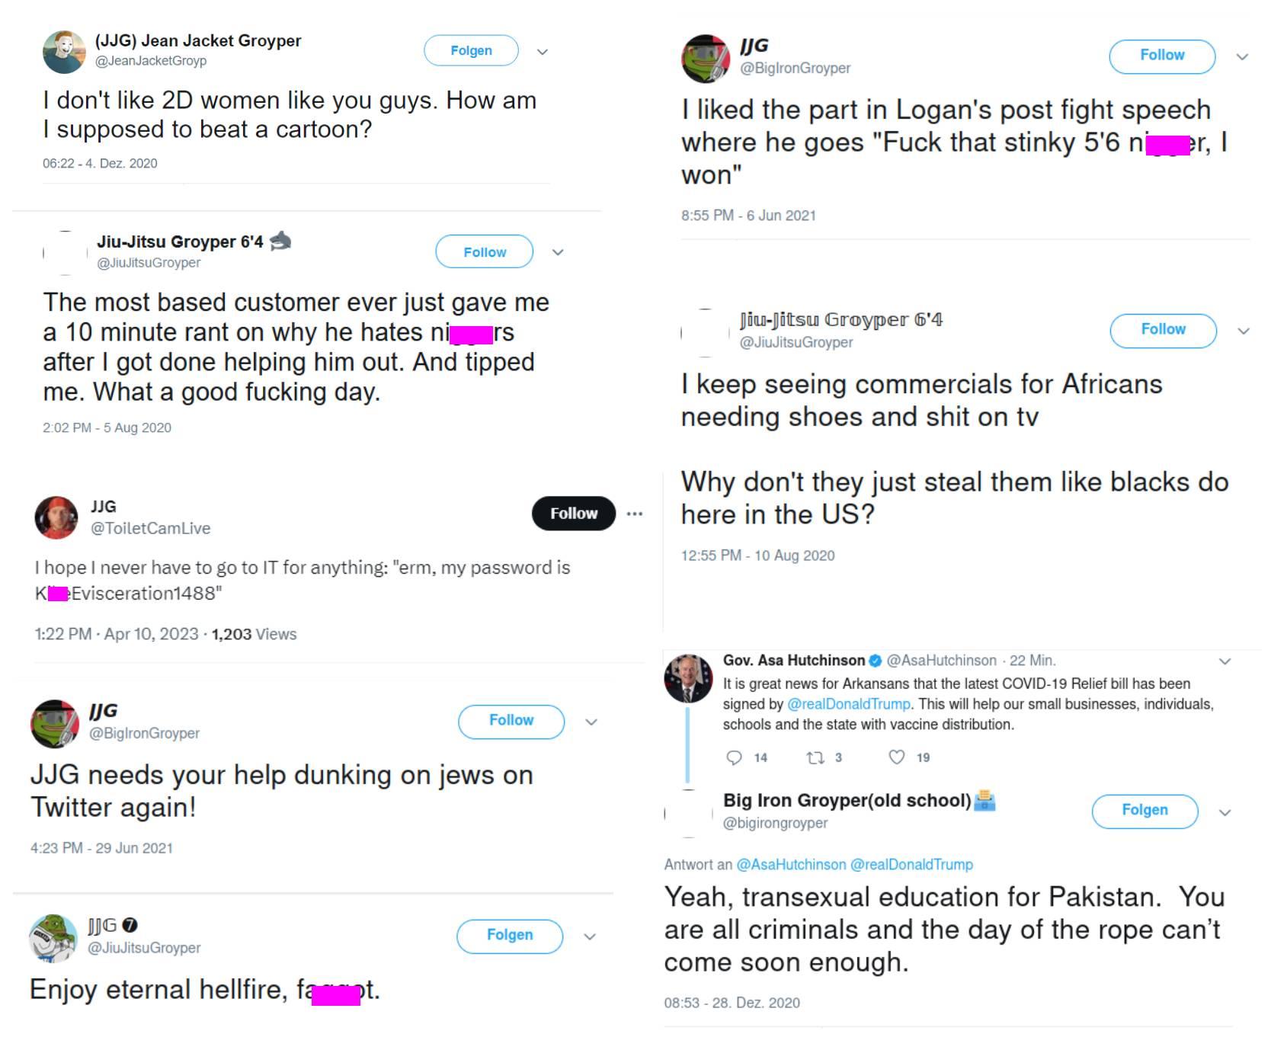Like Gov. Asa Hutchinson's tweet with heart icon

point(897,757)
